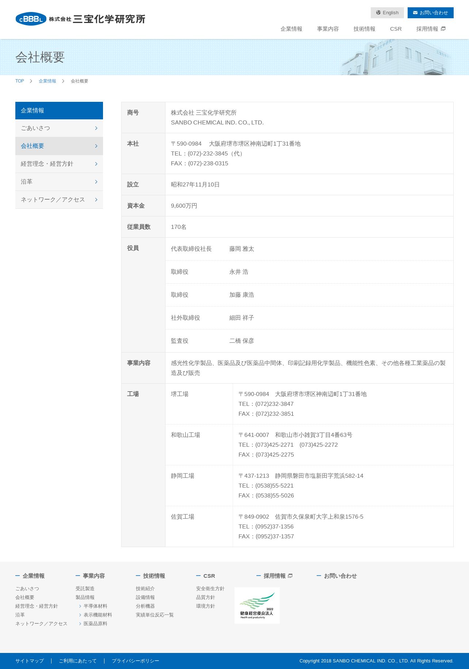Click 企業情報 breadcrumb link
The height and width of the screenshot is (669, 469).
(47, 81)
